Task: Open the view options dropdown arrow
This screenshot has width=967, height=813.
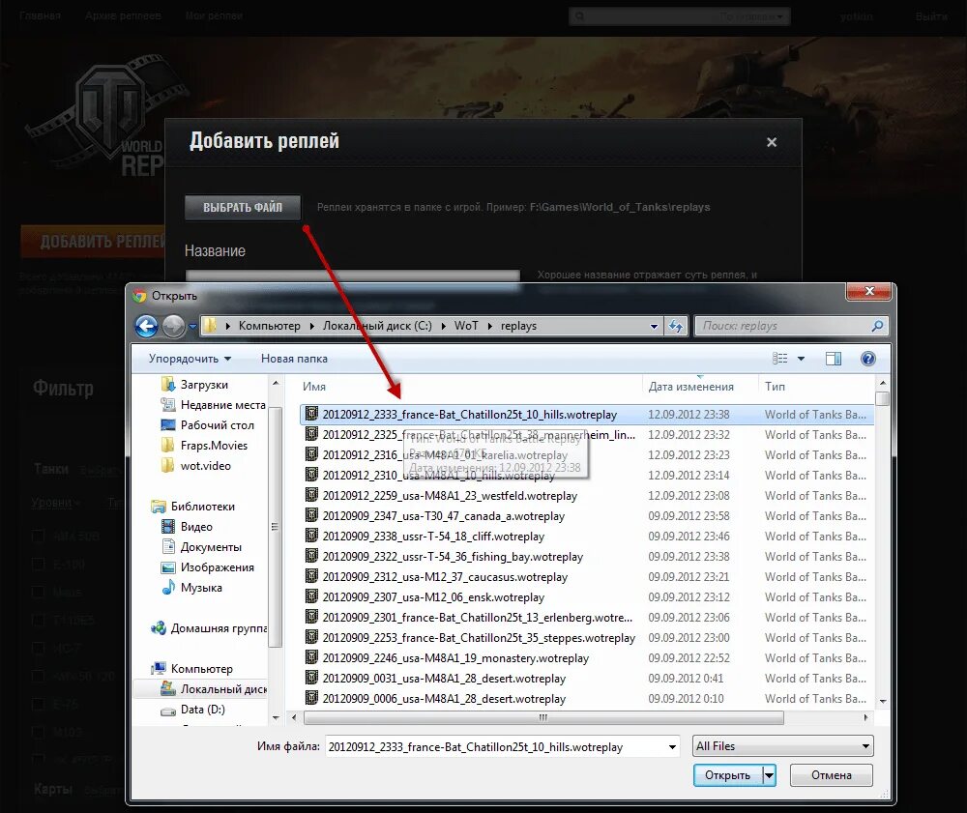Action: pos(801,358)
